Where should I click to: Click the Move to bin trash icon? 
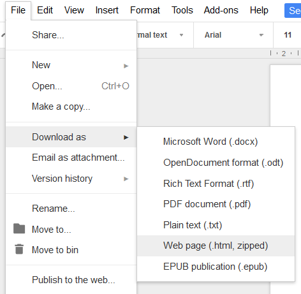tap(19, 249)
